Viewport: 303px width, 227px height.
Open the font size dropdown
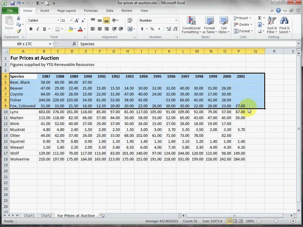[70, 20]
